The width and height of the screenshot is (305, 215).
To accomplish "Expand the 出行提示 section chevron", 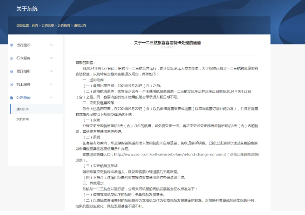I will point(51,45).
